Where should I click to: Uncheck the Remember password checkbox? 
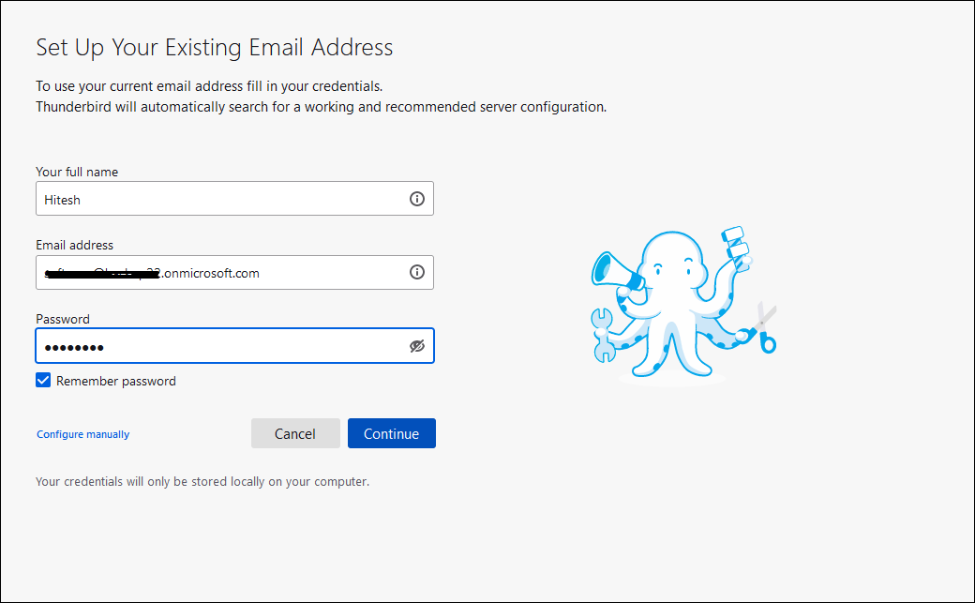pyautogui.click(x=43, y=380)
